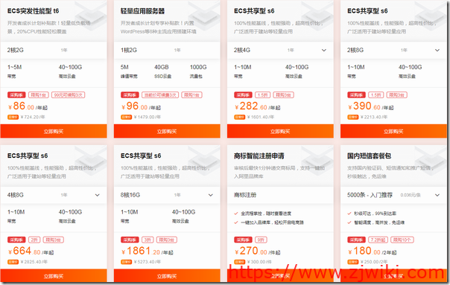This screenshot has width=450, height=285.
Task: Click the 采购季 badge on the ¥282.60 card
Action: click(x=243, y=95)
